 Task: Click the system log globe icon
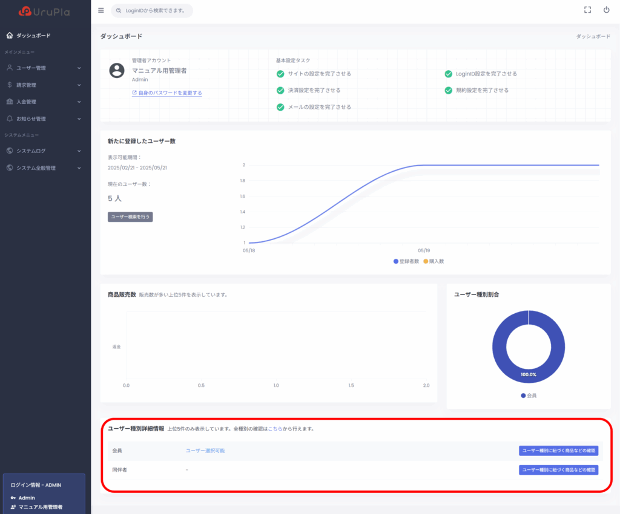10,151
